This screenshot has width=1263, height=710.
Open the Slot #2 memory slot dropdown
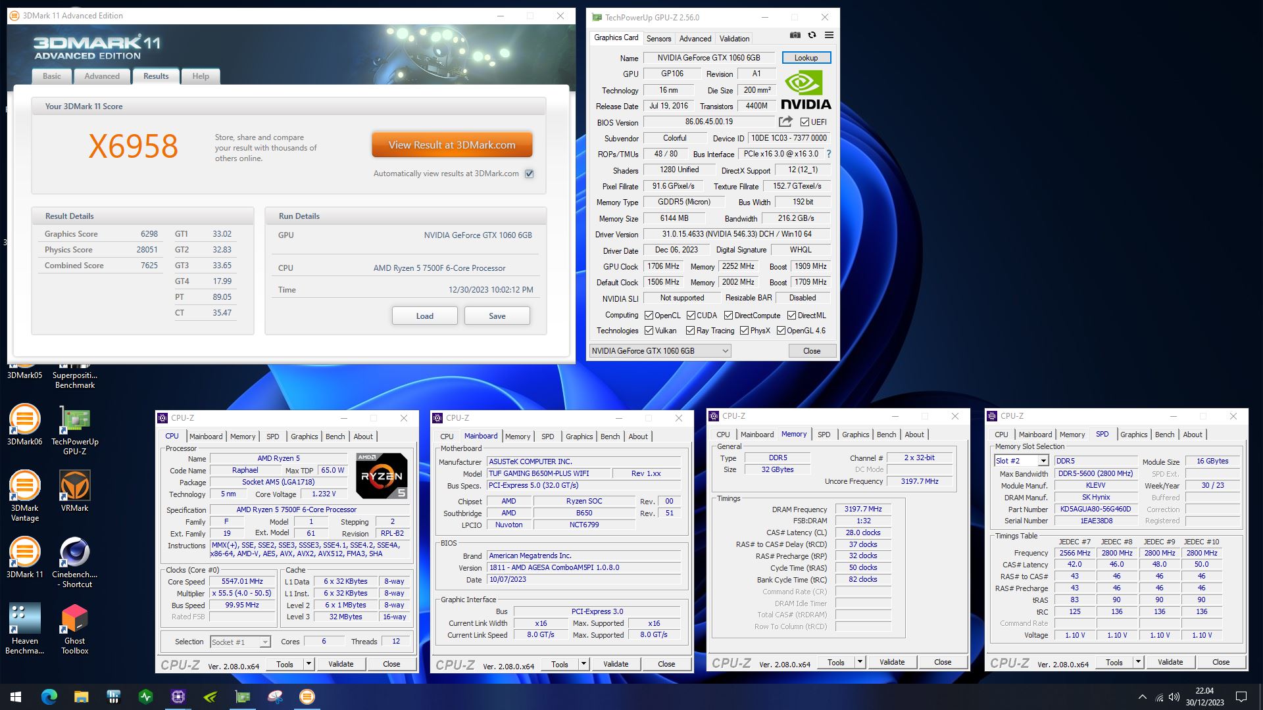click(1021, 461)
